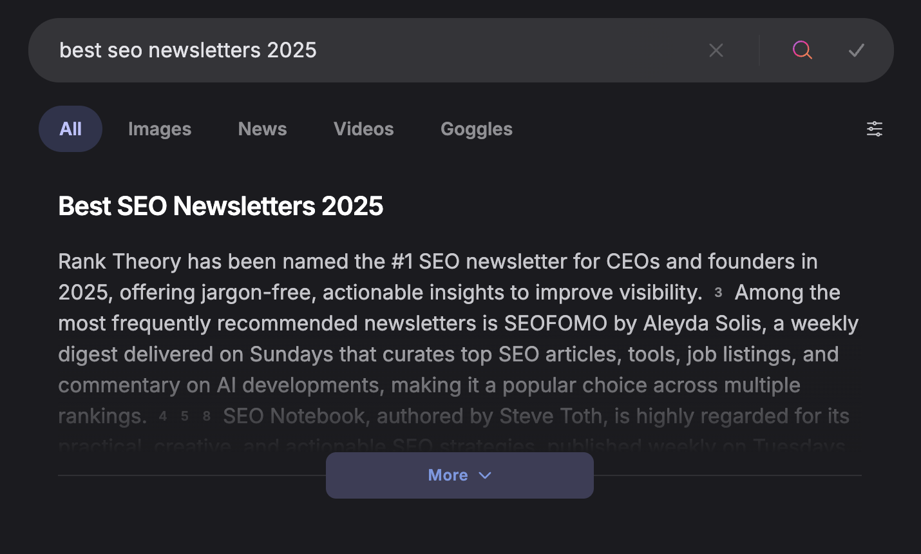Switch to the Images tab
Image resolution: width=921 pixels, height=554 pixels.
(x=160, y=129)
